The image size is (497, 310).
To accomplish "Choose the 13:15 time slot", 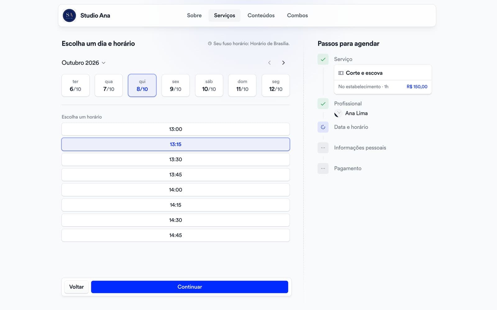I will pyautogui.click(x=176, y=144).
